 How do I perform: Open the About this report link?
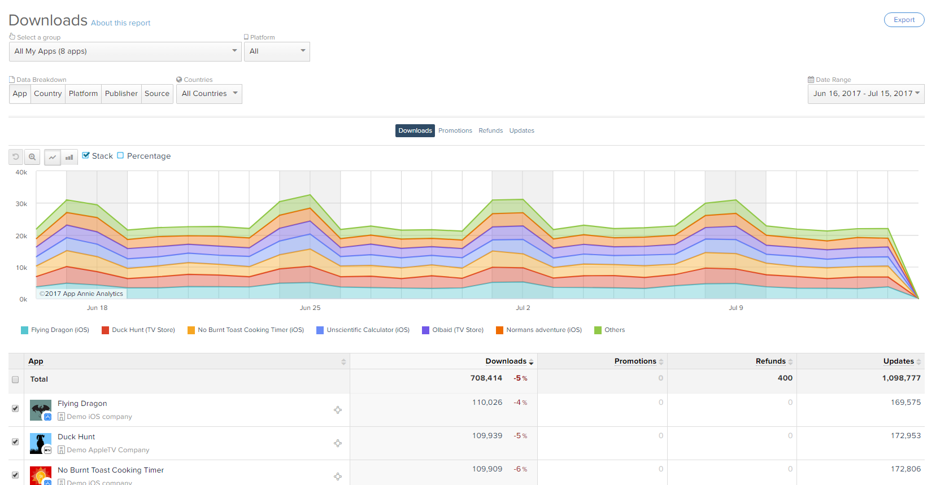click(121, 23)
